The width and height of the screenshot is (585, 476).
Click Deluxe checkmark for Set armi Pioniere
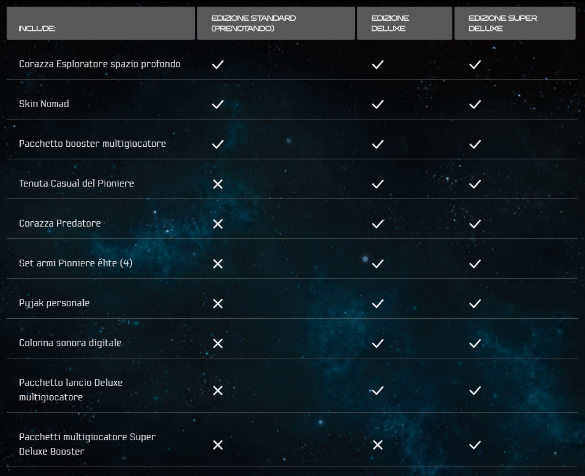point(378,264)
